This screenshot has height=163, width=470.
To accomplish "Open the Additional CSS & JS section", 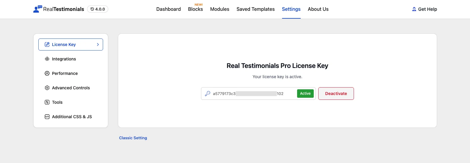I will (x=71, y=117).
